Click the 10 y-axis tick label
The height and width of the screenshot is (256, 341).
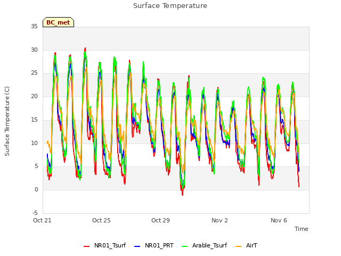34,143
